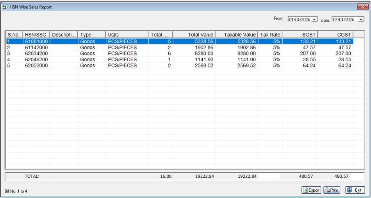The height and width of the screenshot is (198, 371).
Task: Click the From date field 01/04/2024
Action: coord(300,19)
